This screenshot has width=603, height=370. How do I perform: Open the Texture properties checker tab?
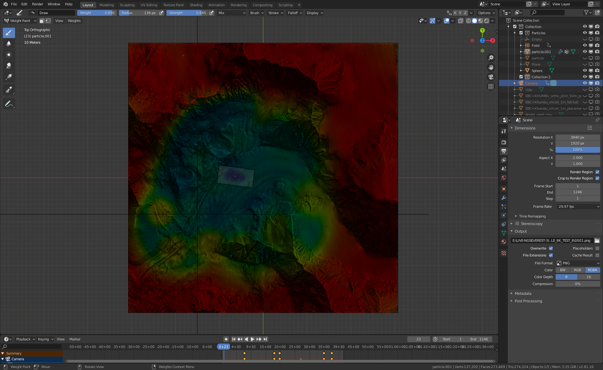(x=504, y=253)
